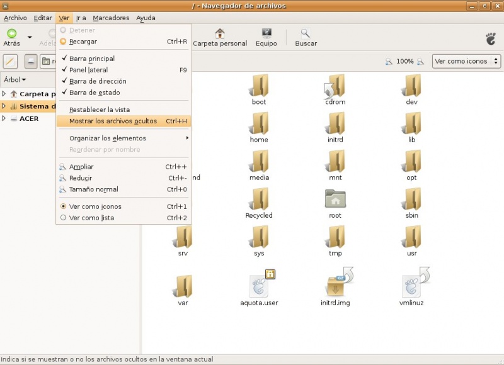Select the root folder icon
Image resolution: width=504 pixels, height=365 pixels.
coord(335,199)
